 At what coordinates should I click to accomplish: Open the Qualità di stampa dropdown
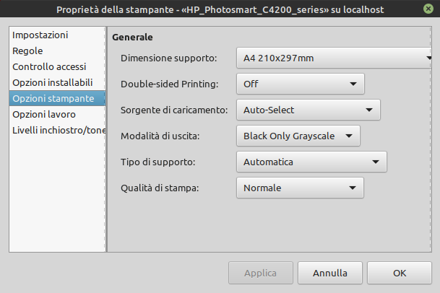tap(300, 188)
